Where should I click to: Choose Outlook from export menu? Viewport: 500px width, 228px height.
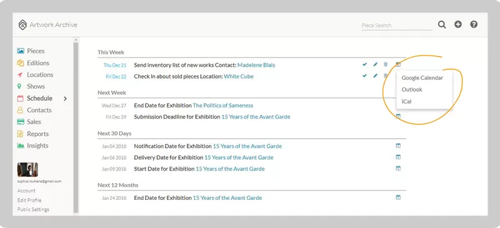[412, 89]
